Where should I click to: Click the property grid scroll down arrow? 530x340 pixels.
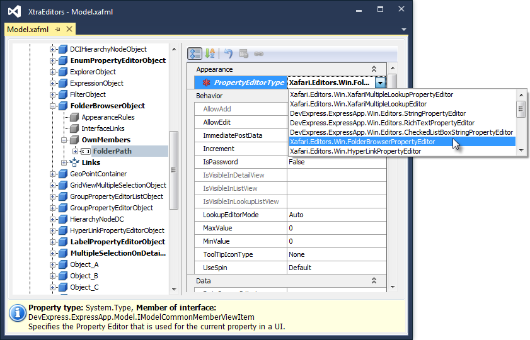click(393, 287)
